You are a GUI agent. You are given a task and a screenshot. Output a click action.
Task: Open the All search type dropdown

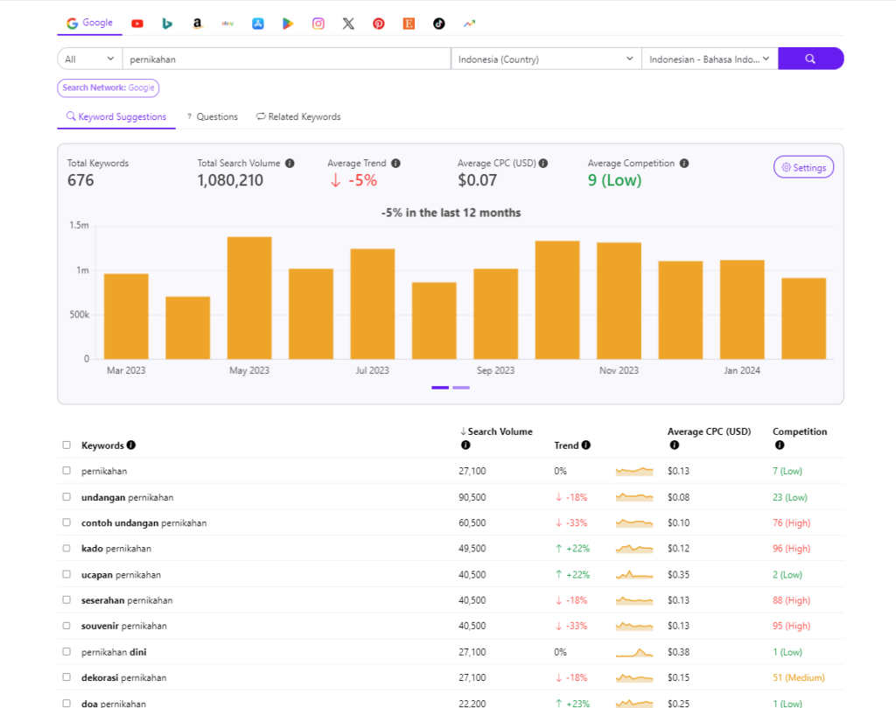coord(87,58)
